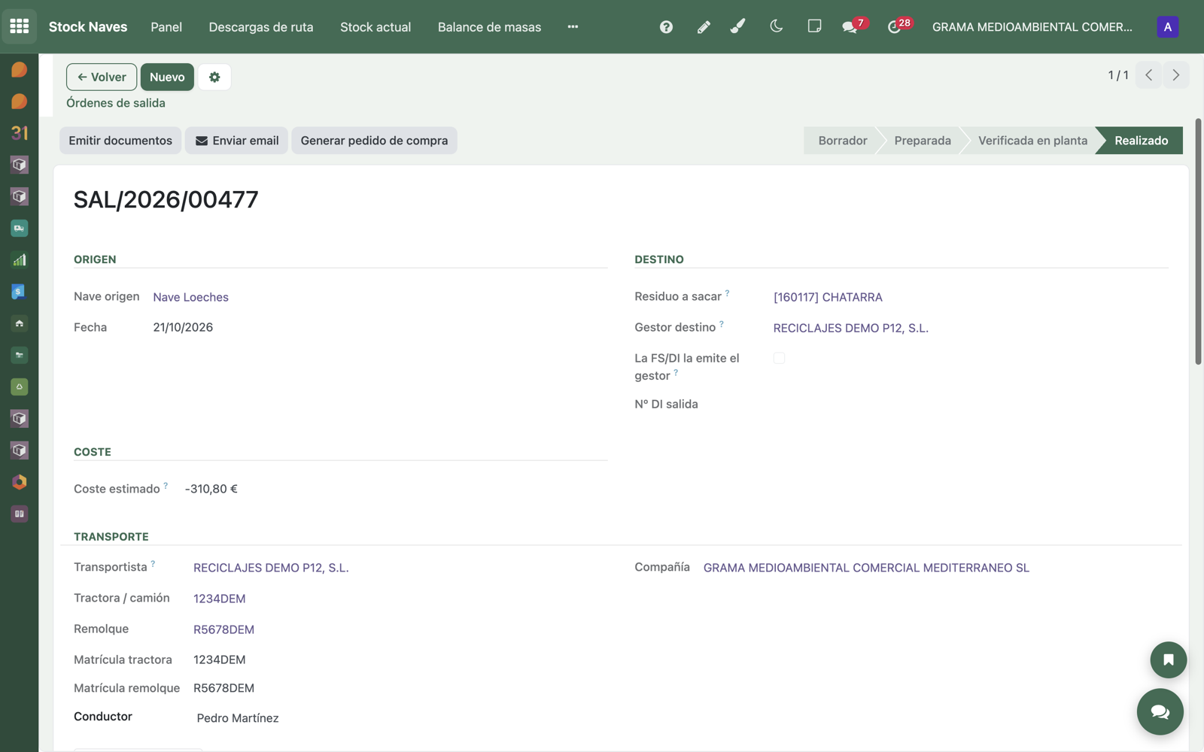
Task: Open Balance de masas menu
Action: 489,27
